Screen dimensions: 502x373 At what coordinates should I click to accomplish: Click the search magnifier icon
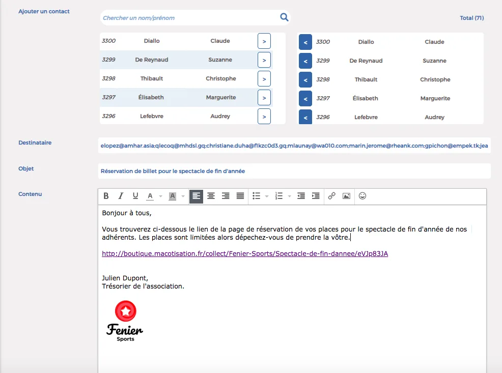(284, 17)
